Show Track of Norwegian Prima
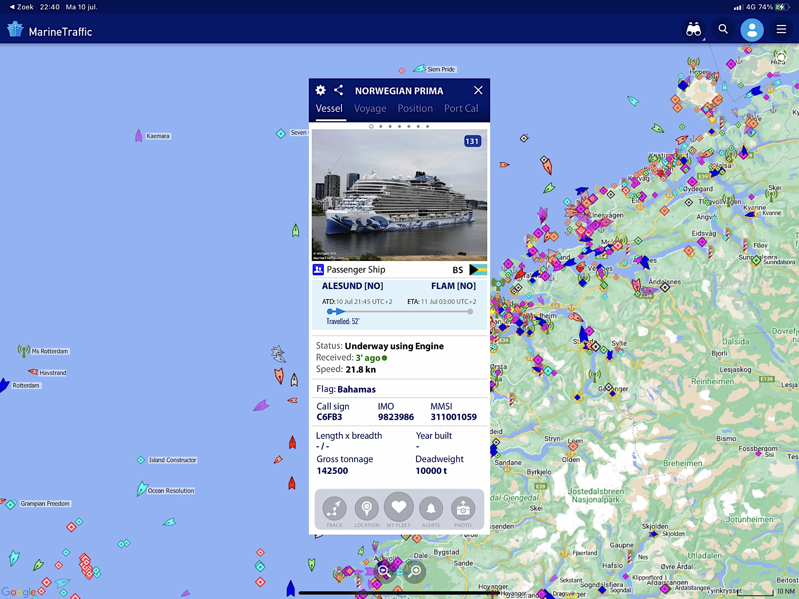The width and height of the screenshot is (799, 599). click(334, 509)
